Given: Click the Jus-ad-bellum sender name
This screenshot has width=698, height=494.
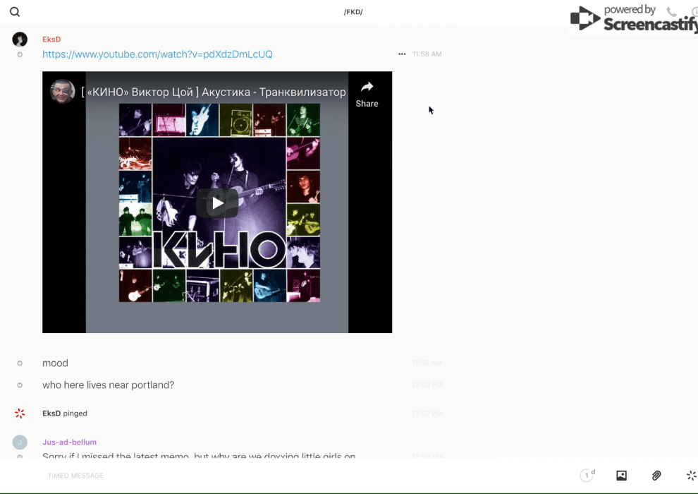Looking at the screenshot, I should point(69,442).
